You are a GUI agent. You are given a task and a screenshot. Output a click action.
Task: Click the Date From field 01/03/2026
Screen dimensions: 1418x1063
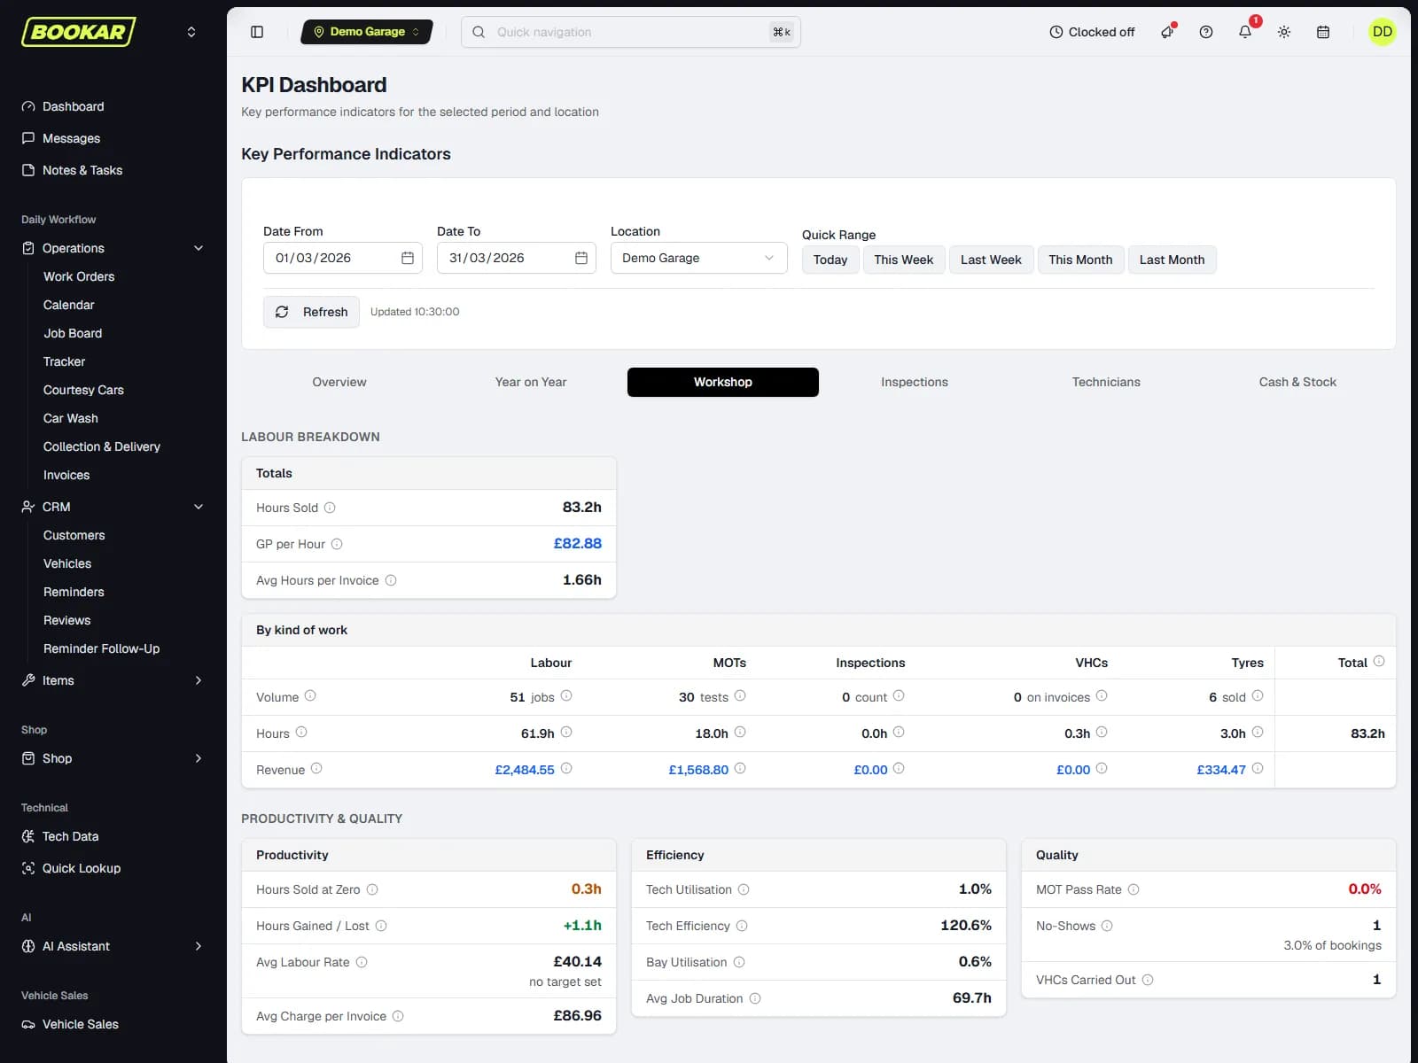343,258
